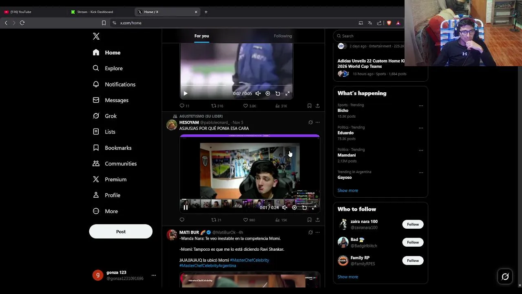This screenshot has height=294, width=522.
Task: Open settings gear on the 0:24 video
Action: pyautogui.click(x=294, y=207)
